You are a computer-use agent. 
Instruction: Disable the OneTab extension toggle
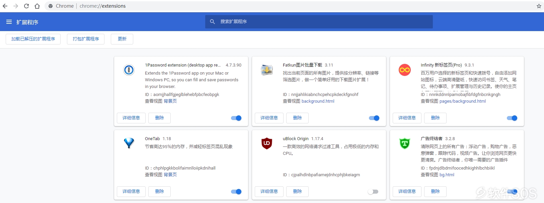[x=236, y=192]
